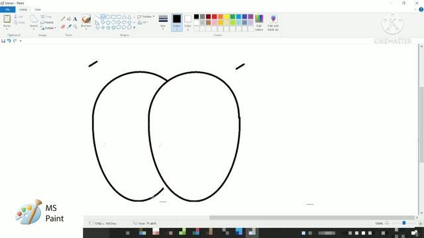Click the zoom in plus button
The width and height of the screenshot is (424, 238).
(x=421, y=223)
